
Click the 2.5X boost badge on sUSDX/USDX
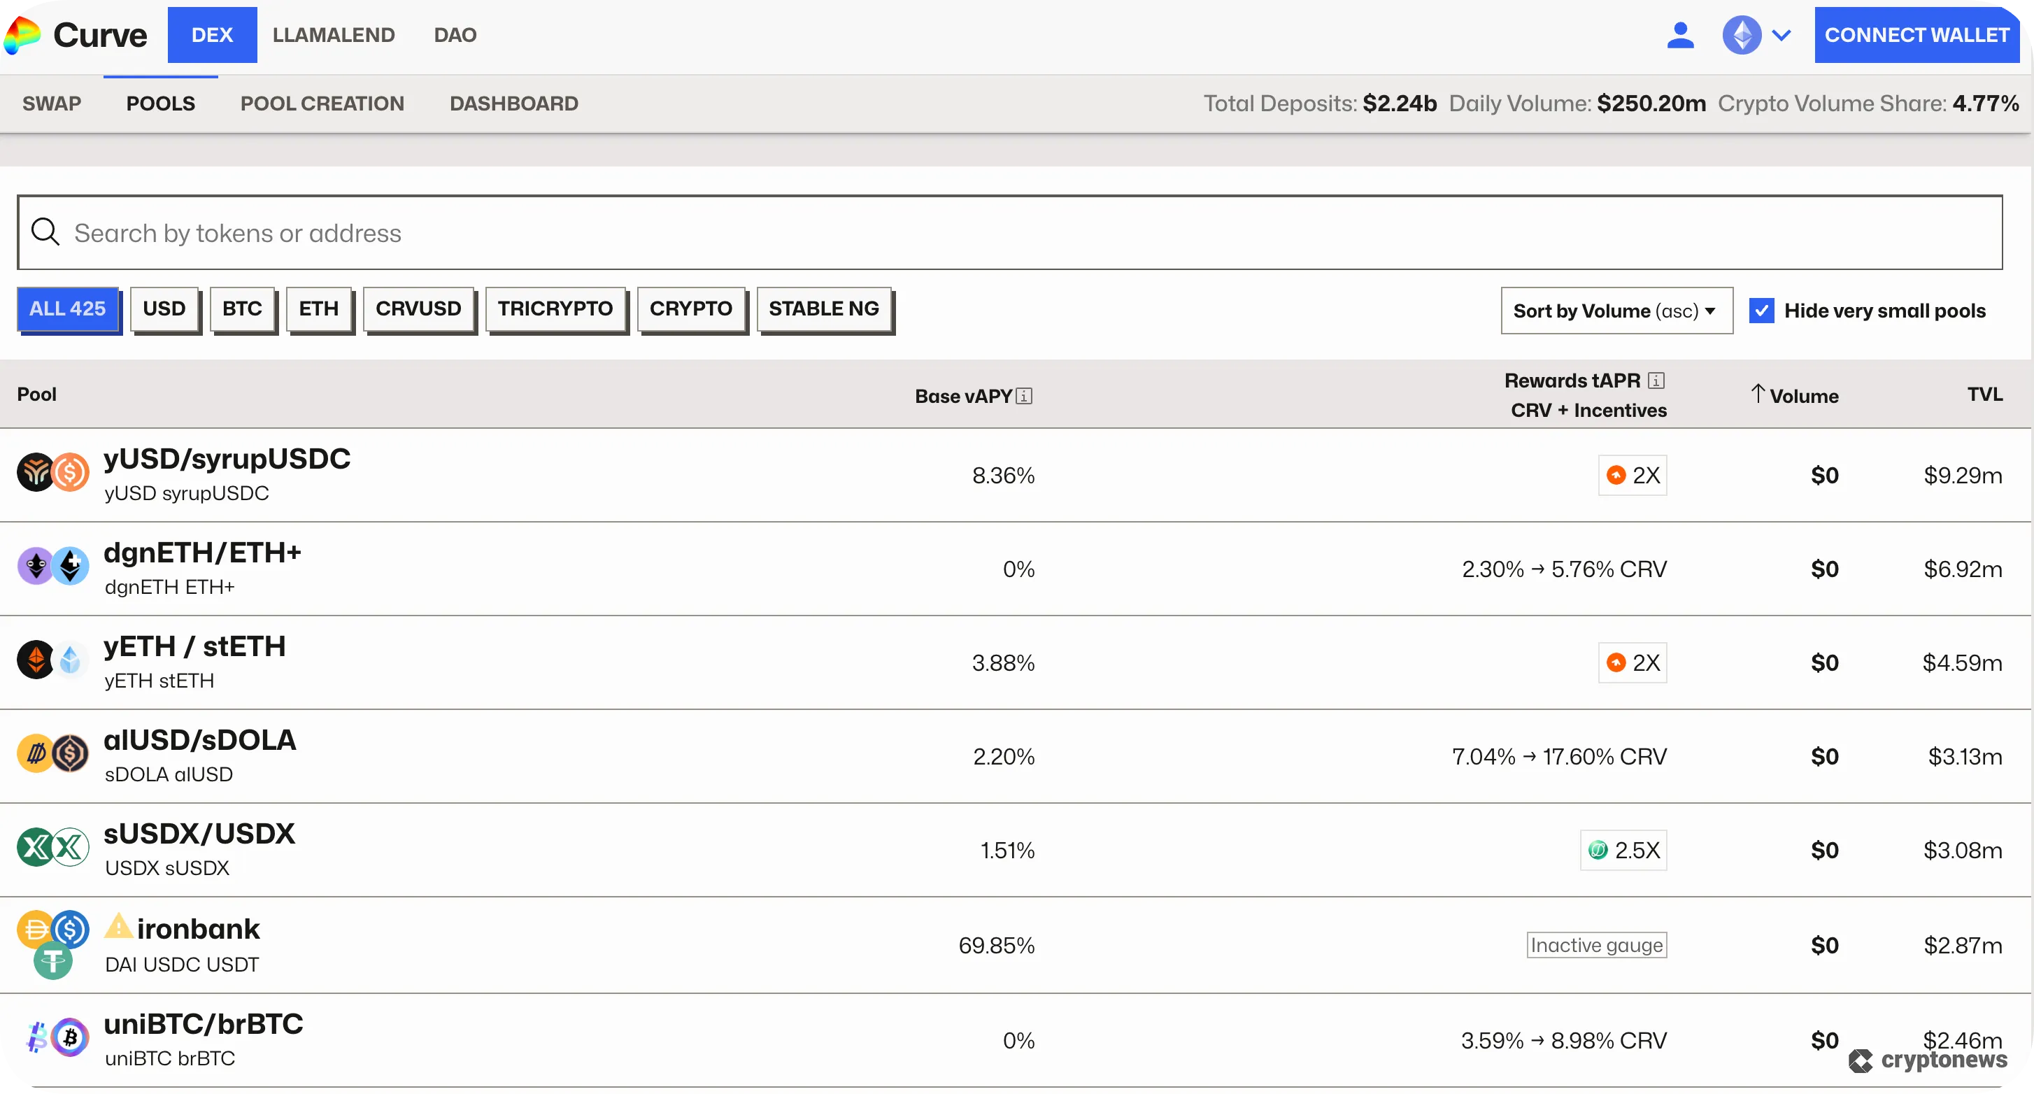pos(1623,850)
